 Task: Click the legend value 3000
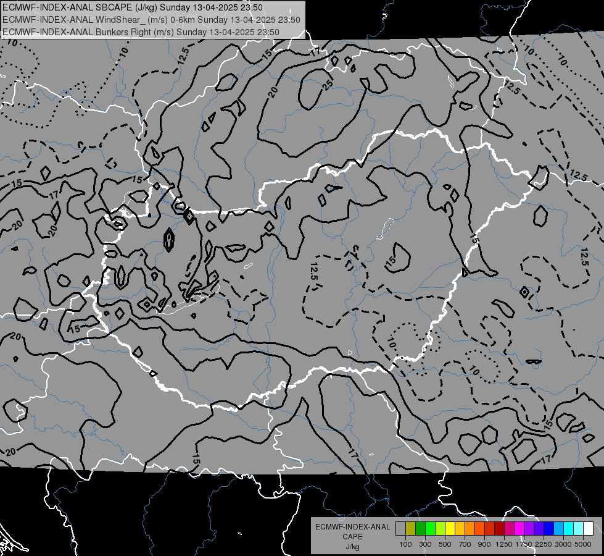pyautogui.click(x=563, y=544)
